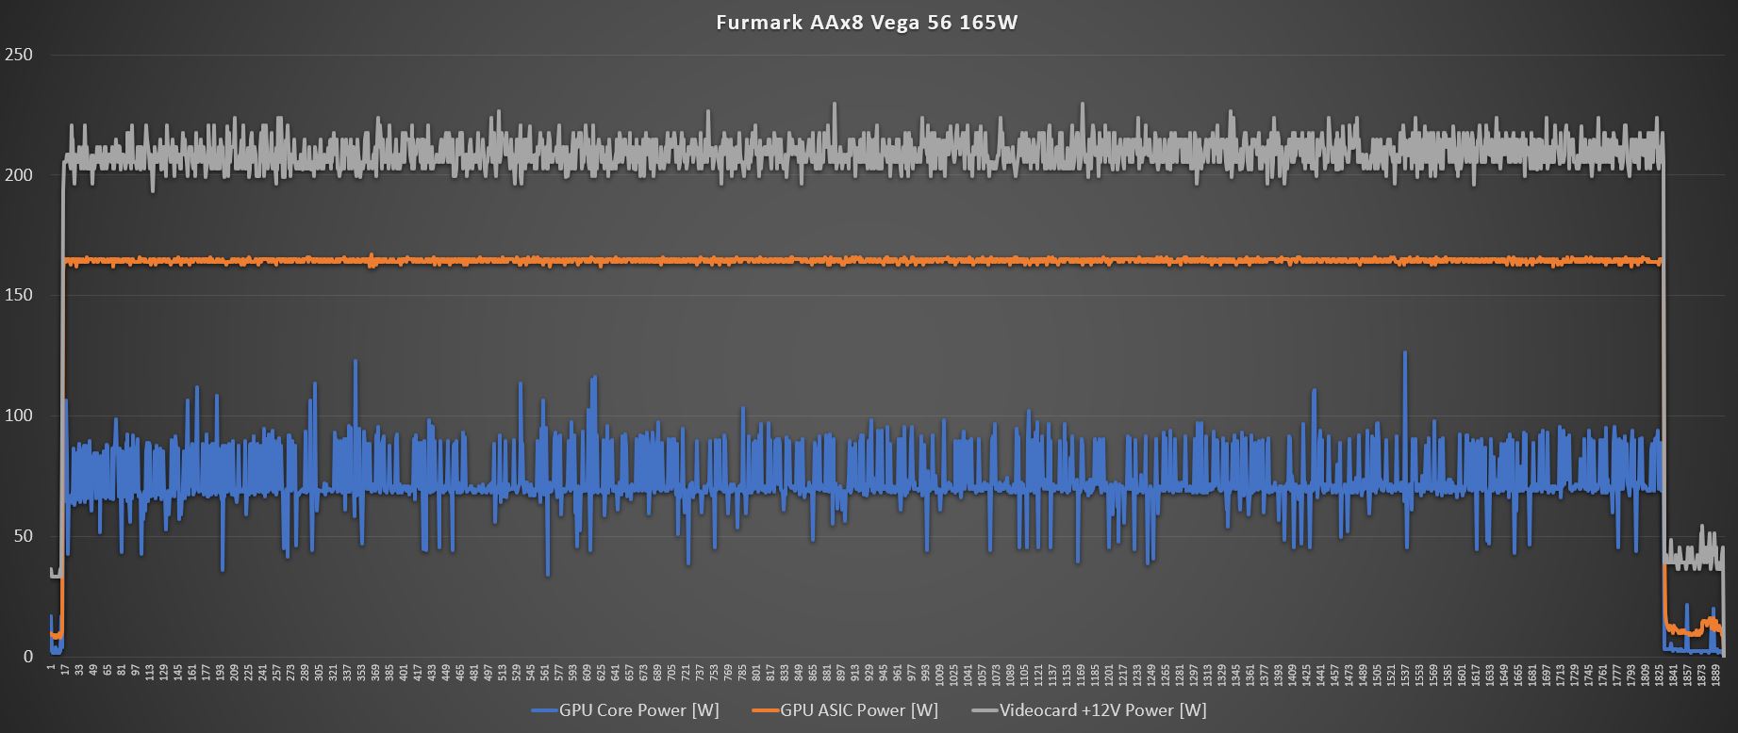Select the y-axis label "200"
The height and width of the screenshot is (733, 1738).
click(x=19, y=175)
